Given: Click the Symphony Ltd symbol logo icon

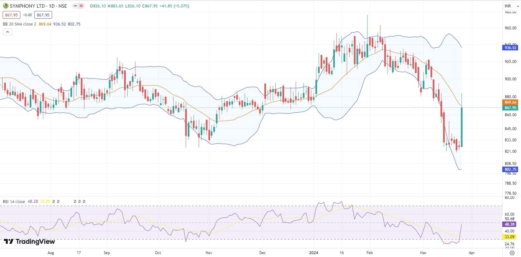Looking at the screenshot, I should [5, 6].
